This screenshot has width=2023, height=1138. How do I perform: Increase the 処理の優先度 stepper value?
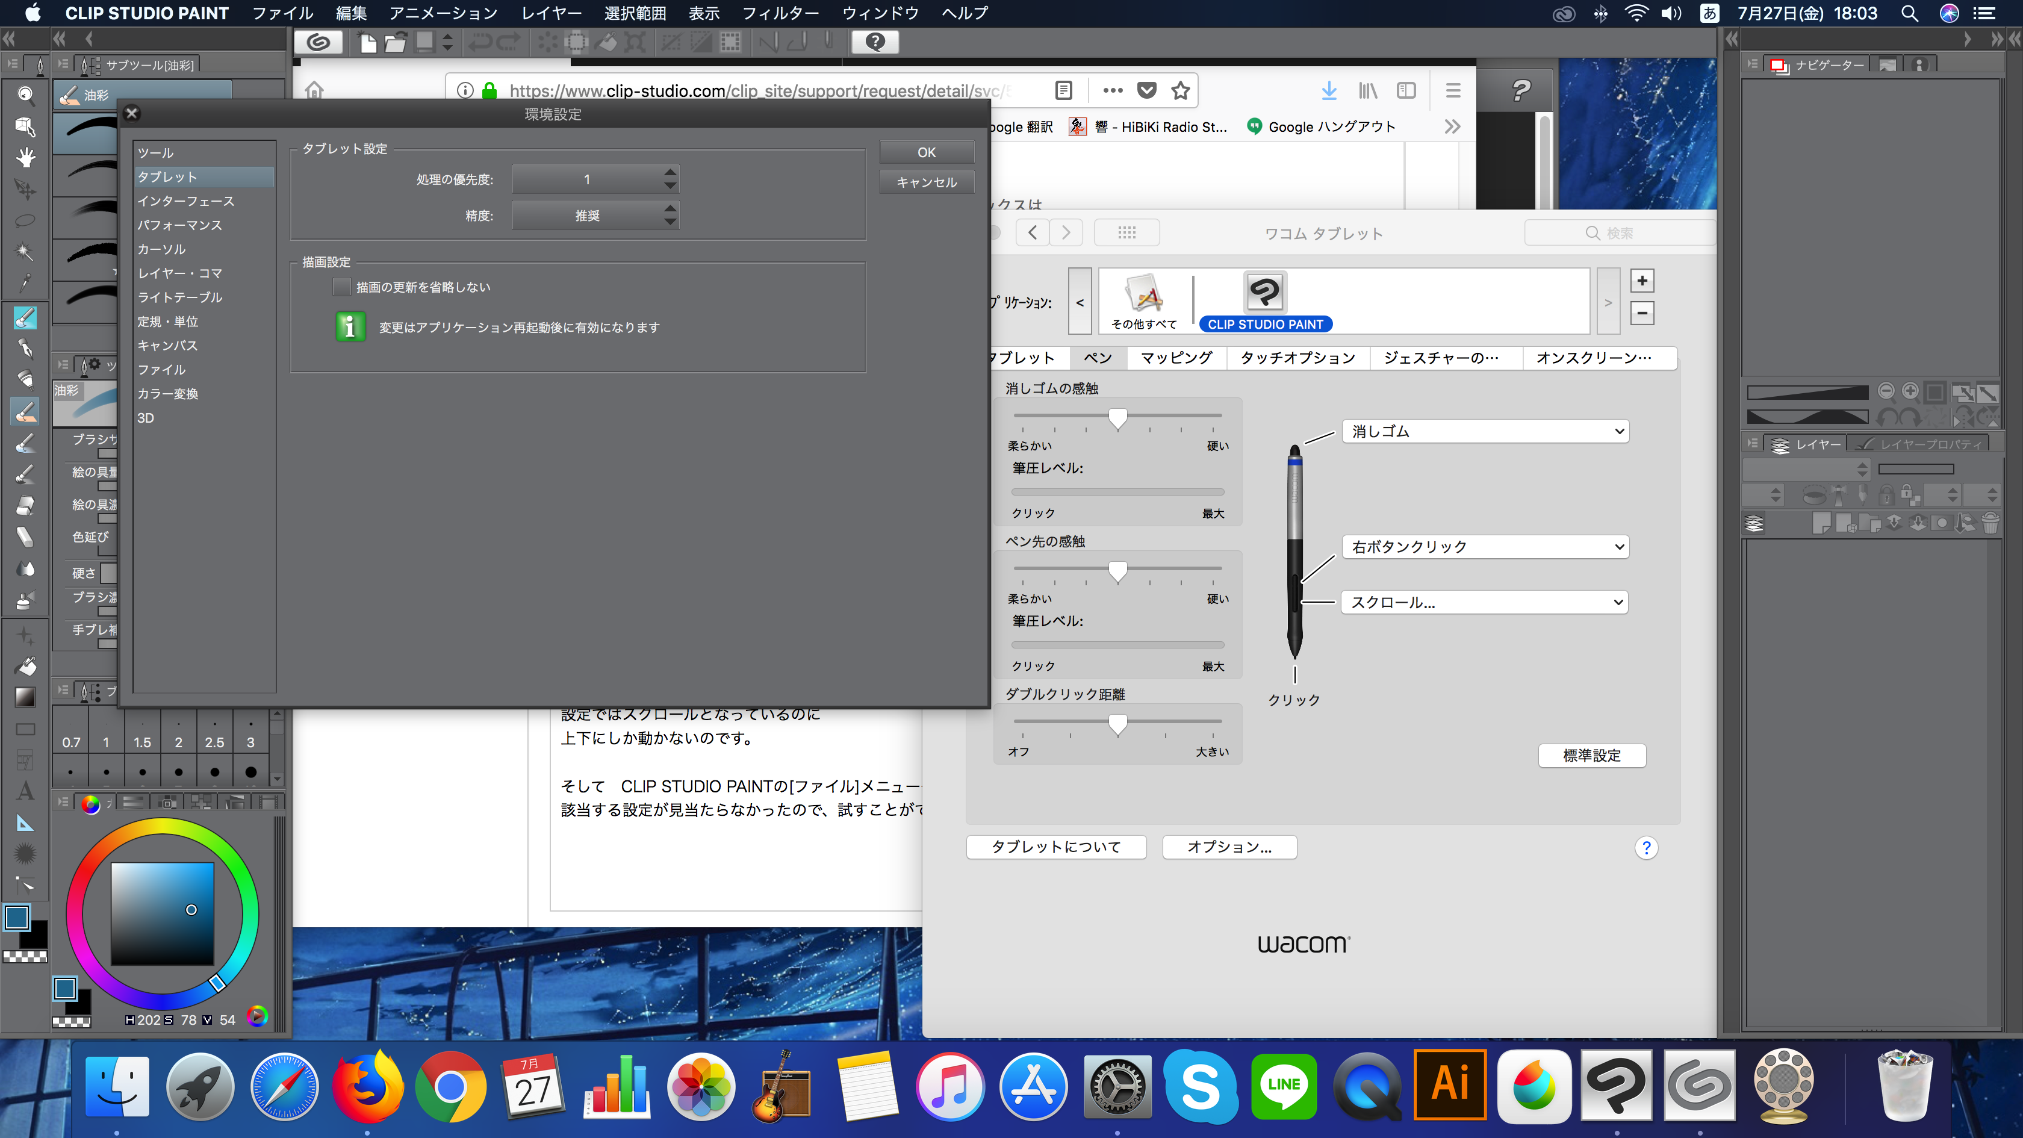670,173
